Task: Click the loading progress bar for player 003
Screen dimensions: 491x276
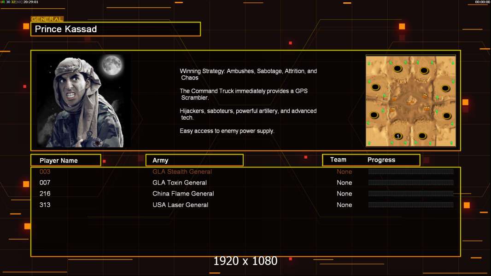Action: pos(411,171)
